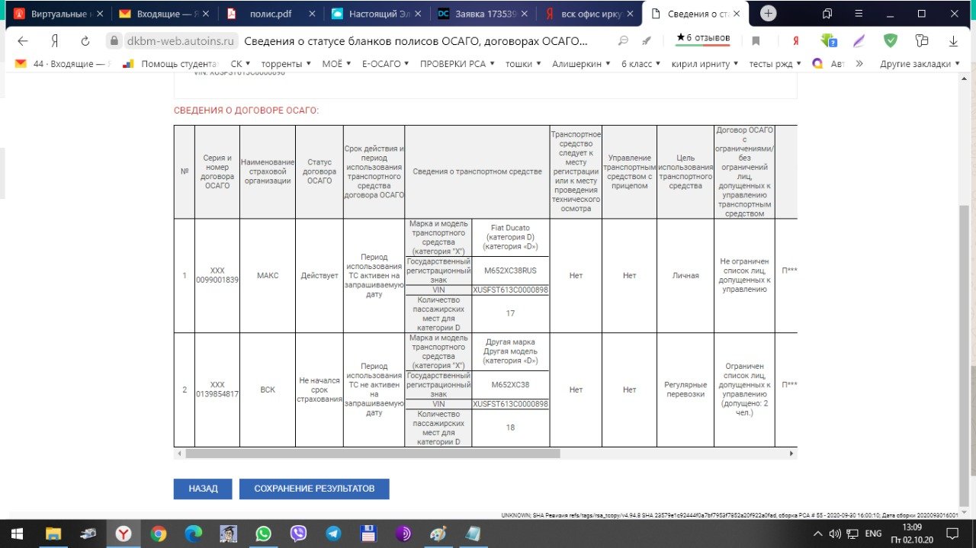Viewport: 976px width, 548px height.
Task: Launch Microsoft Edge from taskbar
Action: (193, 534)
